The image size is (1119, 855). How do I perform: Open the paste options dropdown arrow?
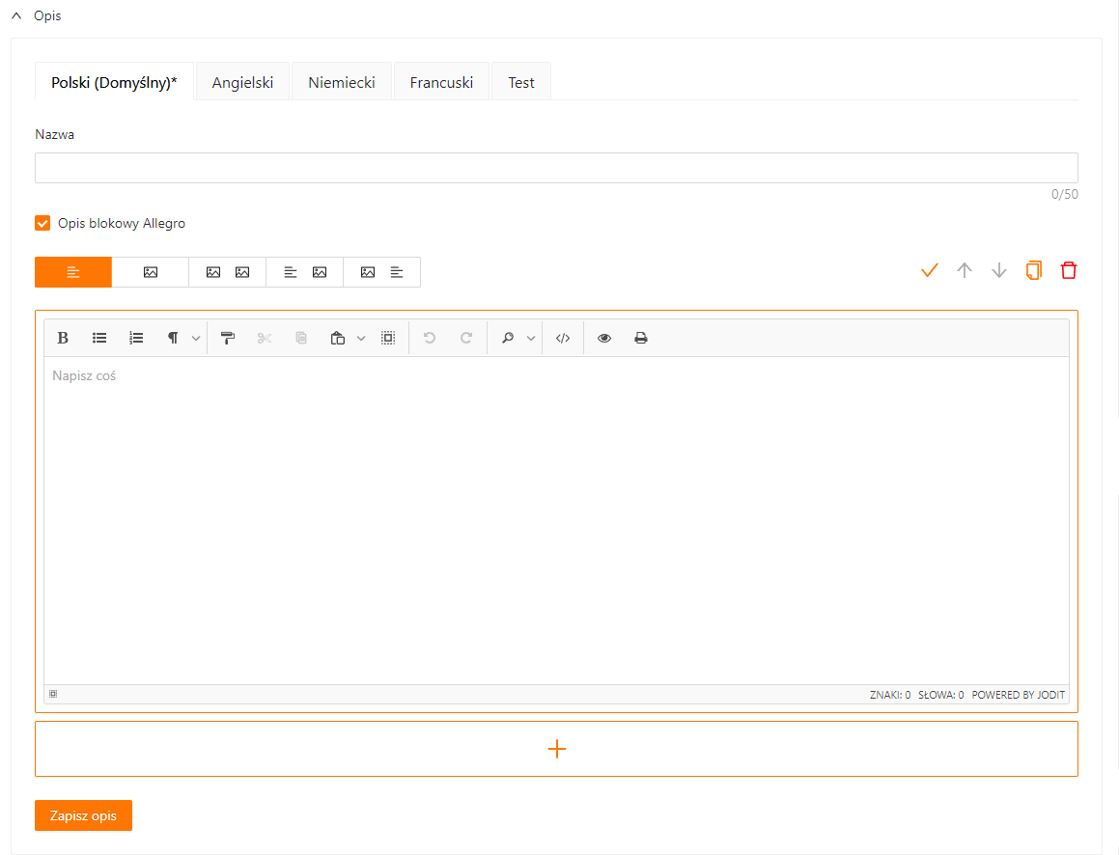pos(361,338)
